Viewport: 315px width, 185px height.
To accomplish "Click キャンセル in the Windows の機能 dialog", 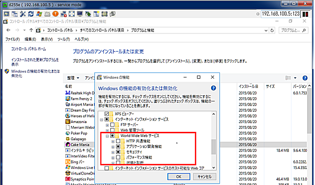I will click(205, 177).
